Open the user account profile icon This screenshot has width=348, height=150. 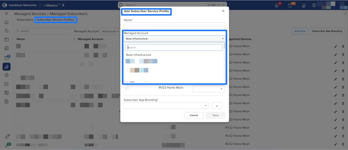tap(314, 5)
